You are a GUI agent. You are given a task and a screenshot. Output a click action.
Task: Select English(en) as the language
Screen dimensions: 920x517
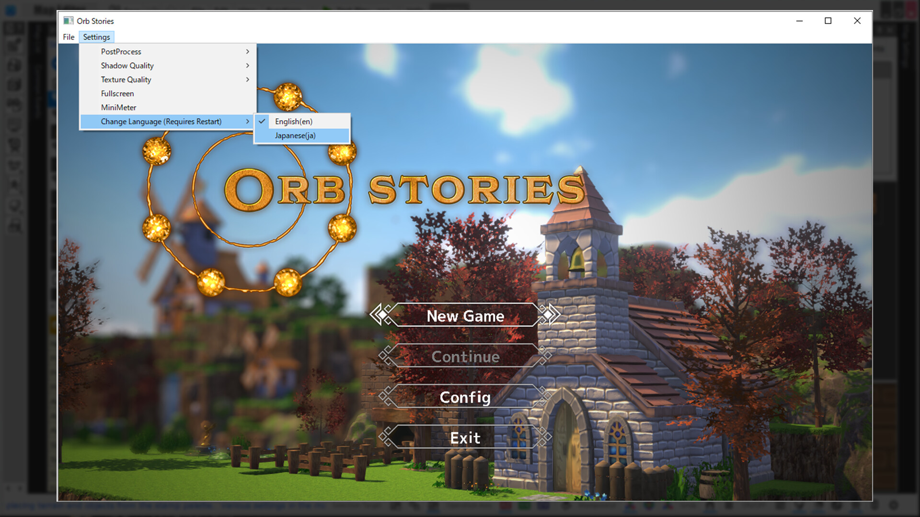293,122
